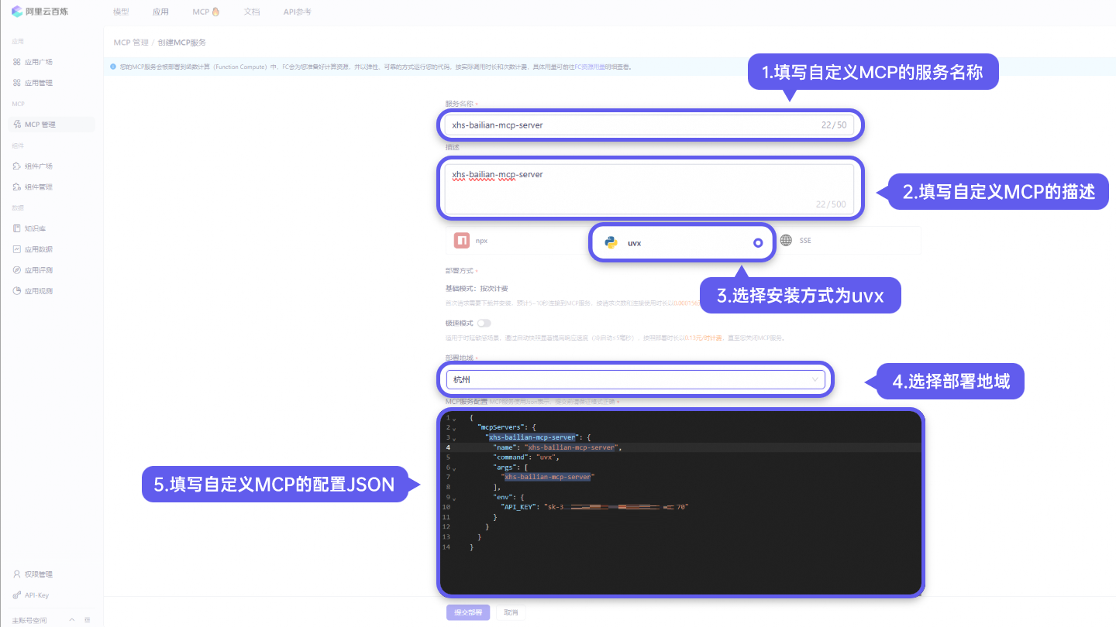Click the 服务名称 input field
The height and width of the screenshot is (627, 1116).
pyautogui.click(x=649, y=125)
